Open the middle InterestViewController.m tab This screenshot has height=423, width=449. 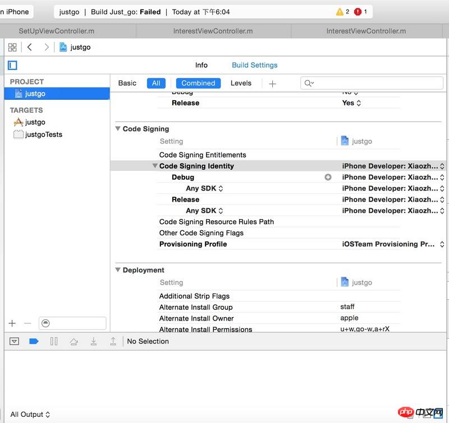pyautogui.click(x=213, y=31)
